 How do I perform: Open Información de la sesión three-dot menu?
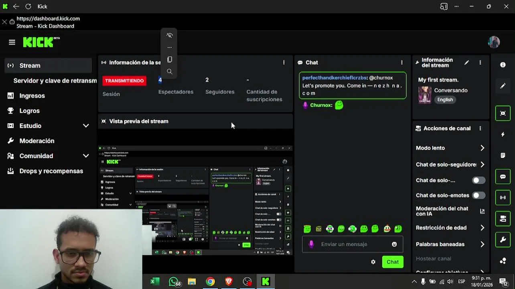tap(284, 63)
